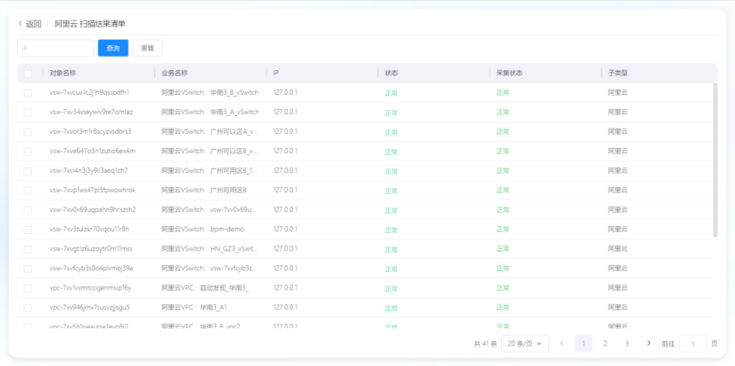Check the row vsw-7xvfcyb3s0o4plvmbj39e
This screenshot has width=735, height=366.
[x=27, y=269]
